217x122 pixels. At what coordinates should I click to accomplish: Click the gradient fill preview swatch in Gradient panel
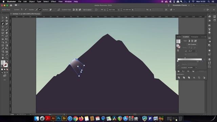(178, 41)
